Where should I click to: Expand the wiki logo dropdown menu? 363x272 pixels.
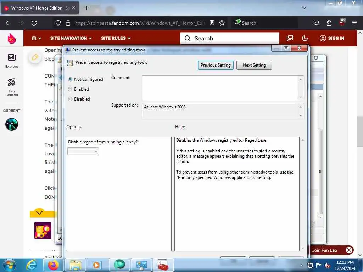[x=37, y=38]
